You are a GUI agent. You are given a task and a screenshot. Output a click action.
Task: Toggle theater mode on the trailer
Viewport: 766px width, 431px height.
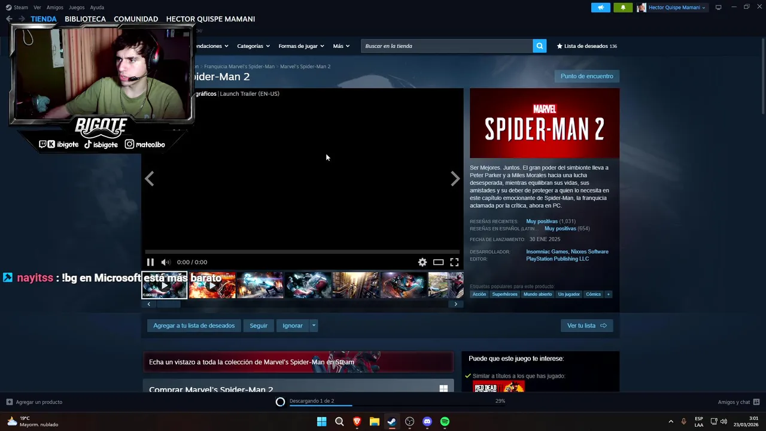click(x=438, y=262)
